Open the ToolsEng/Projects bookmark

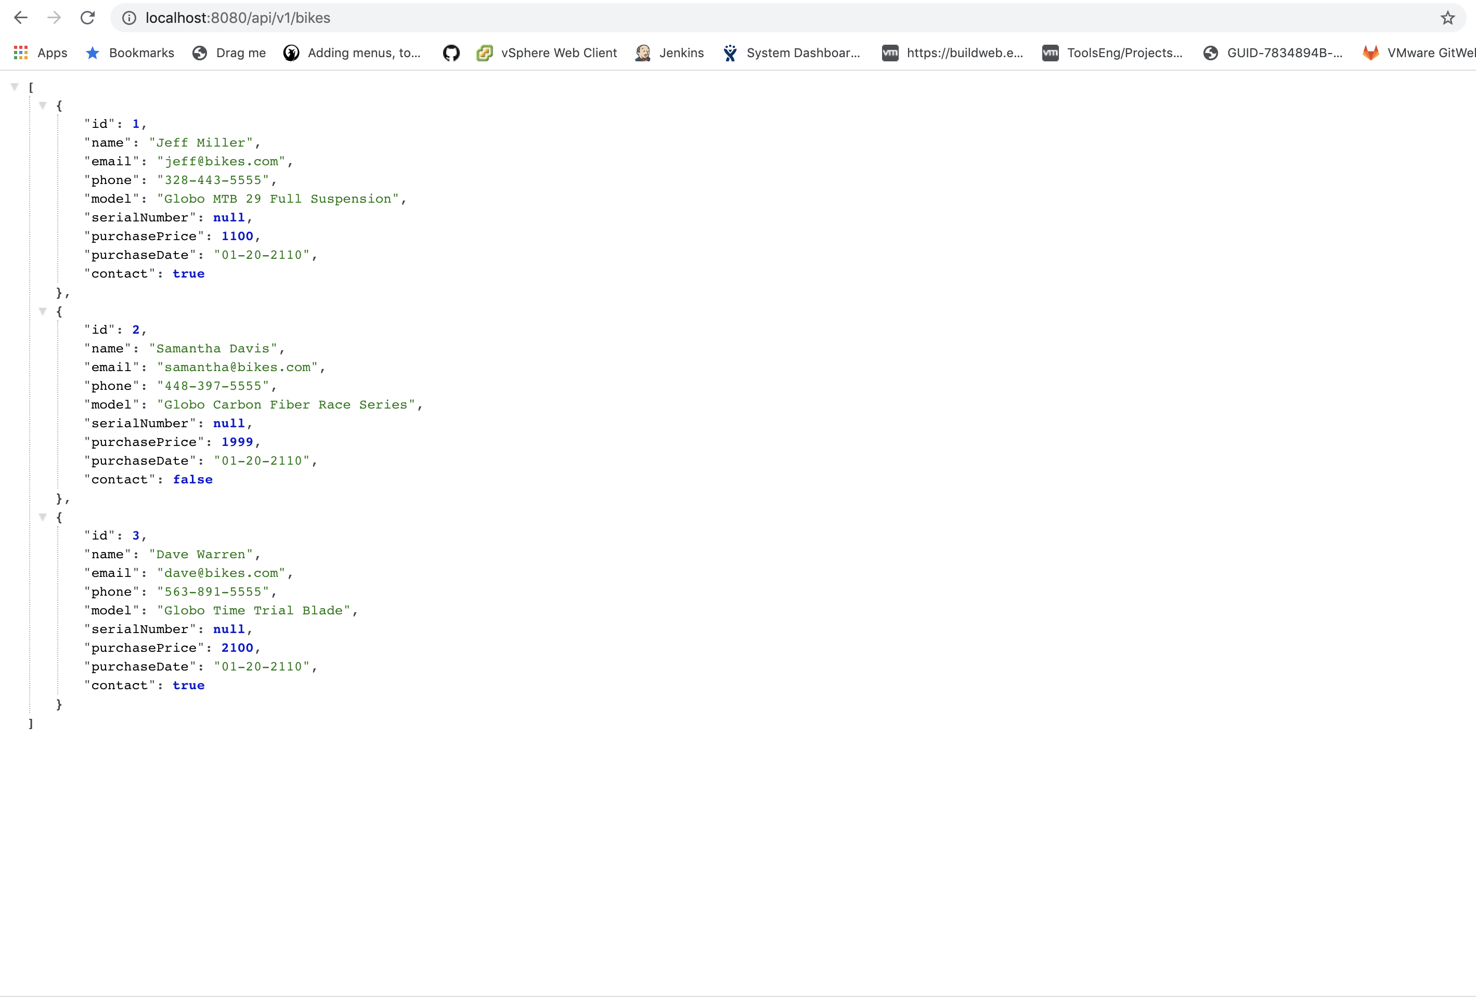[1112, 52]
